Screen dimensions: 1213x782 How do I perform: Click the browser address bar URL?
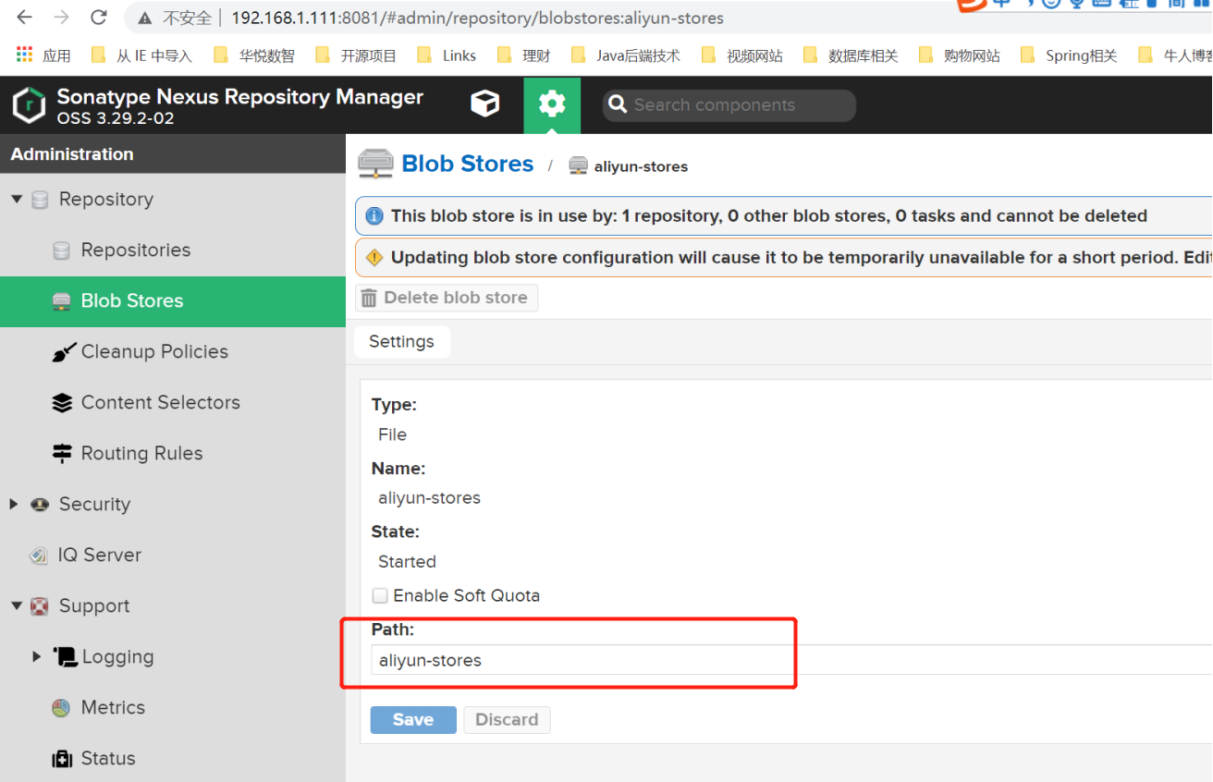coord(477,18)
